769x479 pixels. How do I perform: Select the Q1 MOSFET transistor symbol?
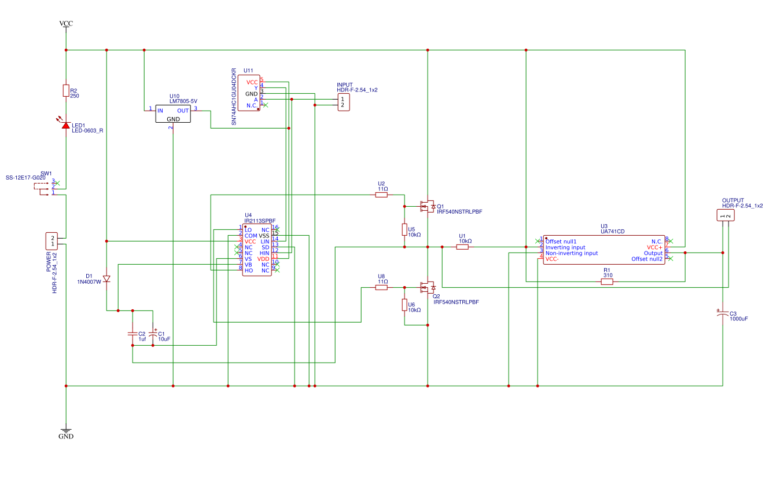[428, 206]
